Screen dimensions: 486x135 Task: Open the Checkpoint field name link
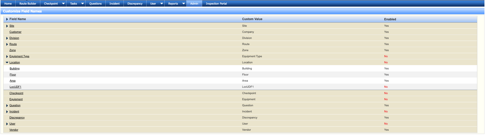(16, 93)
